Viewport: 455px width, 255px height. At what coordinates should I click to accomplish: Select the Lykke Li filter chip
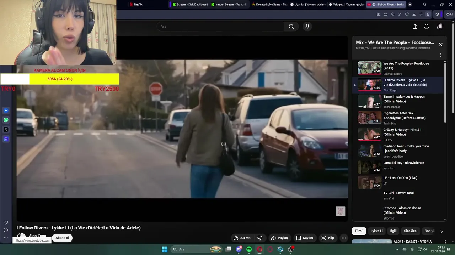[377, 231]
